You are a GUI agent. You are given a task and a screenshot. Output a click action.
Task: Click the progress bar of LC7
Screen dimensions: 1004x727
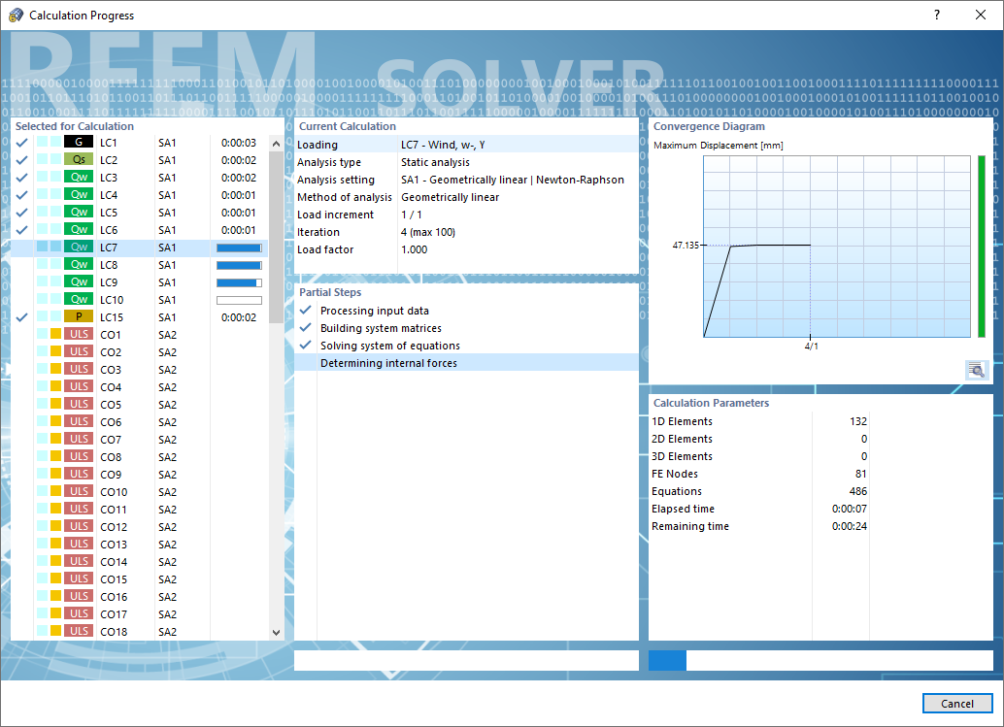(x=241, y=247)
